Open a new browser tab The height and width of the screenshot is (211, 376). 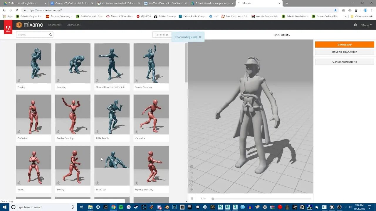pyautogui.click(x=287, y=3)
